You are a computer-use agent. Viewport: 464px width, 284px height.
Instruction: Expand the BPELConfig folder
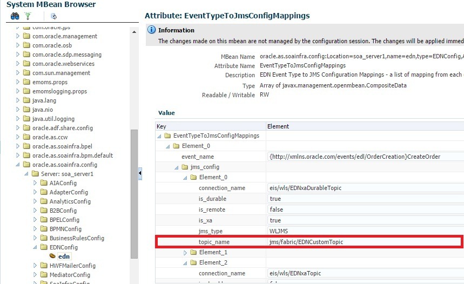(35, 220)
